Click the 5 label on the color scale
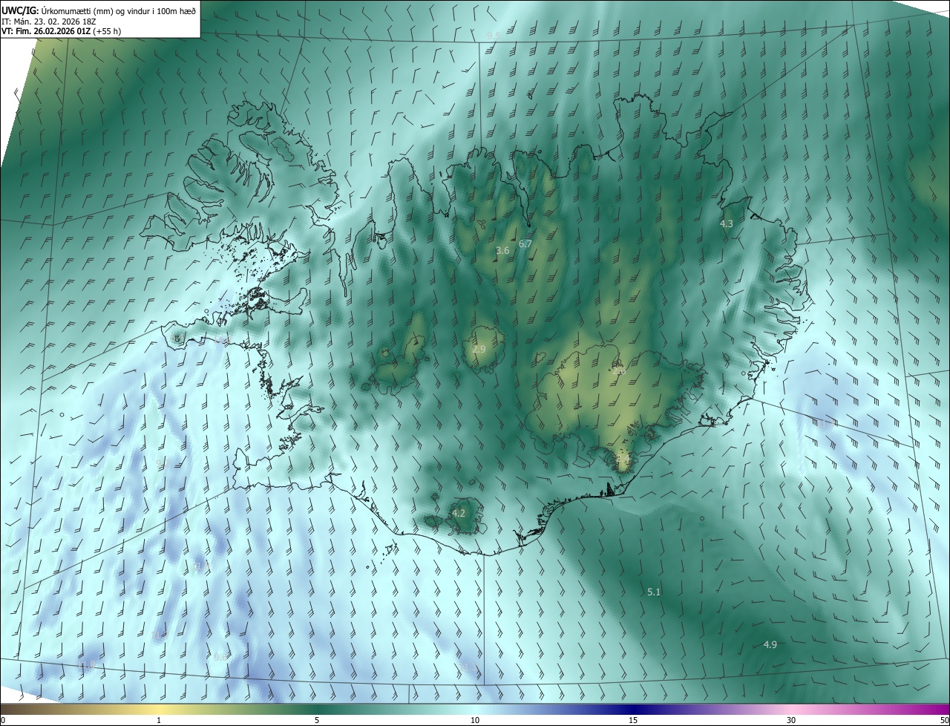The height and width of the screenshot is (726, 950). click(317, 721)
